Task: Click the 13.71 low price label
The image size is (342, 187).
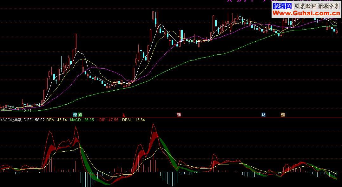Action: pos(26,111)
